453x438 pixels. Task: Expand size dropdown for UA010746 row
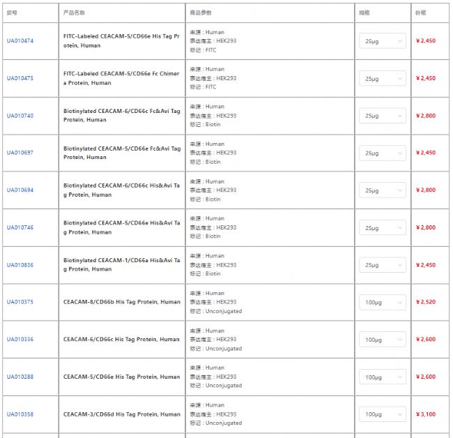[x=382, y=227]
